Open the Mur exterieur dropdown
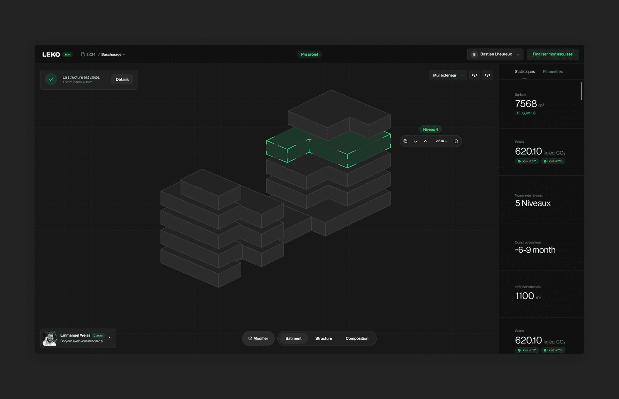Viewport: 619px width, 399px height. coord(447,75)
